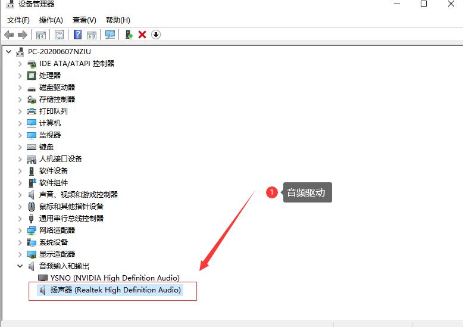Select the 软件组件 tree label
The width and height of the screenshot is (463, 327).
[54, 183]
